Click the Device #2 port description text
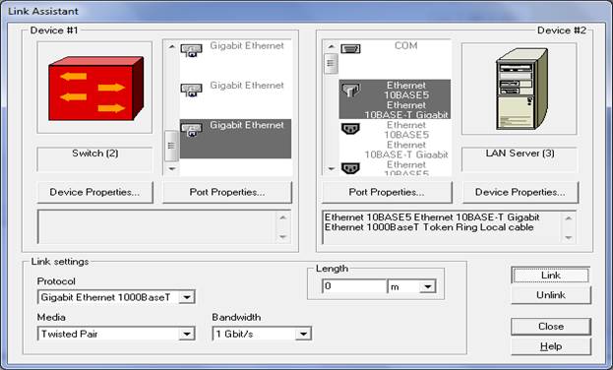Screen dimensions: 613x370 tap(432, 222)
